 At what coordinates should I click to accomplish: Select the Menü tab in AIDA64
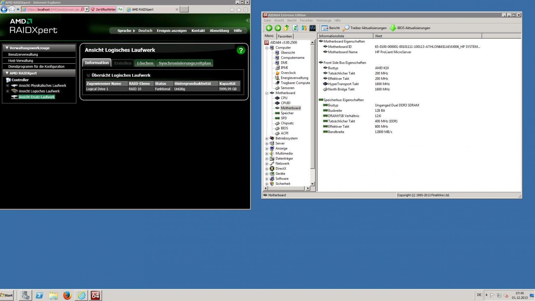point(269,36)
